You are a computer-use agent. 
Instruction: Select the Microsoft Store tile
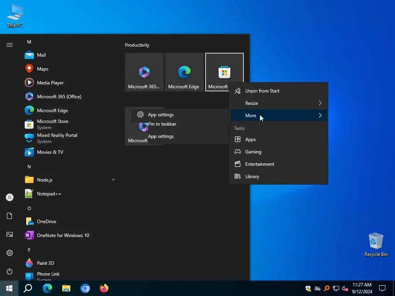(x=224, y=72)
